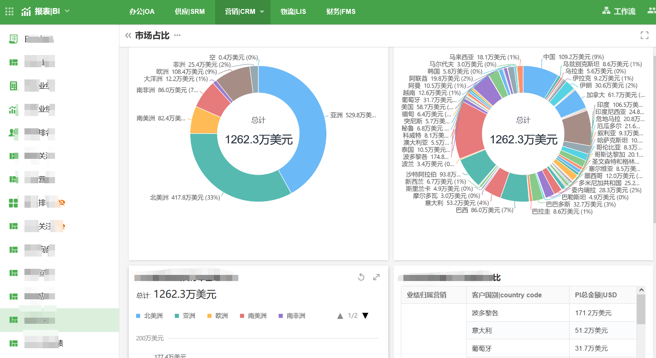Viewport: 656px width, 358px height.
Task: Click the users icon in top bar
Action: pyautogui.click(x=652, y=11)
